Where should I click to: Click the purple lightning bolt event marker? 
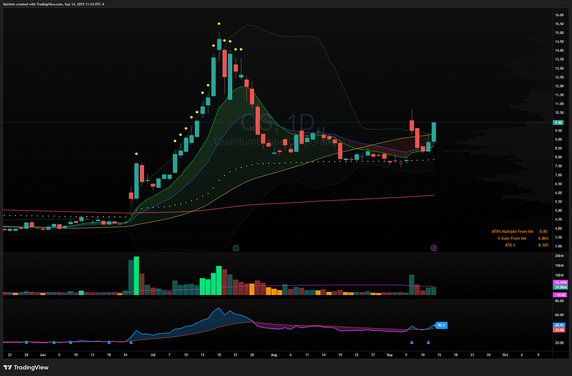(434, 248)
